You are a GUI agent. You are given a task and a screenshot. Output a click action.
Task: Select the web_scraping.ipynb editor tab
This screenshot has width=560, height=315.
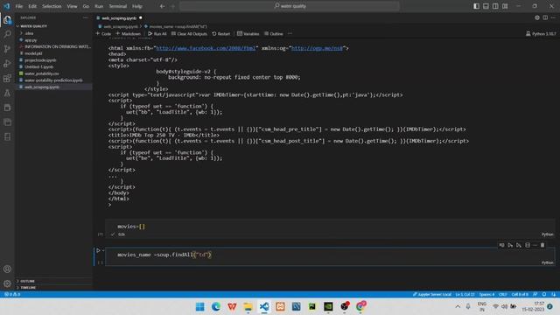(x=119, y=17)
